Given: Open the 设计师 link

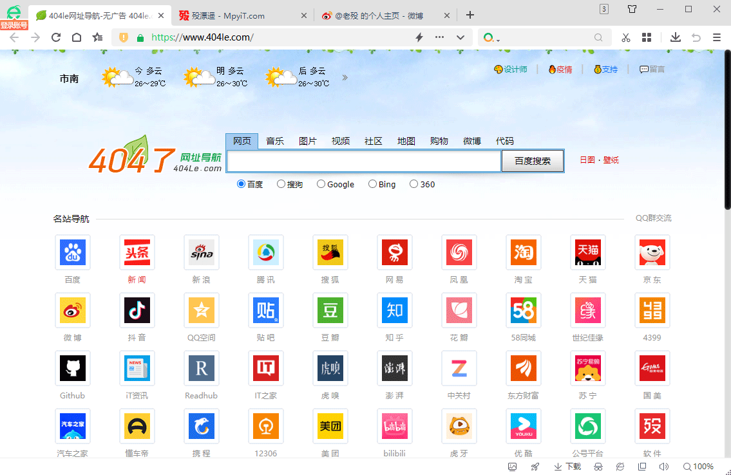Looking at the screenshot, I should (x=511, y=70).
